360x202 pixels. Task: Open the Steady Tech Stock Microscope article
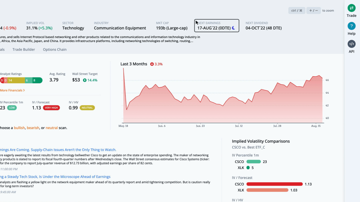pyautogui.click(x=55, y=177)
